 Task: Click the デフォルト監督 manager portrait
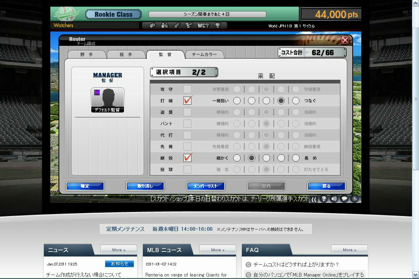(x=107, y=100)
